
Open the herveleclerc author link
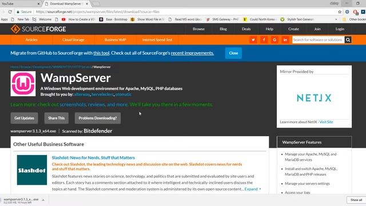click(103, 94)
